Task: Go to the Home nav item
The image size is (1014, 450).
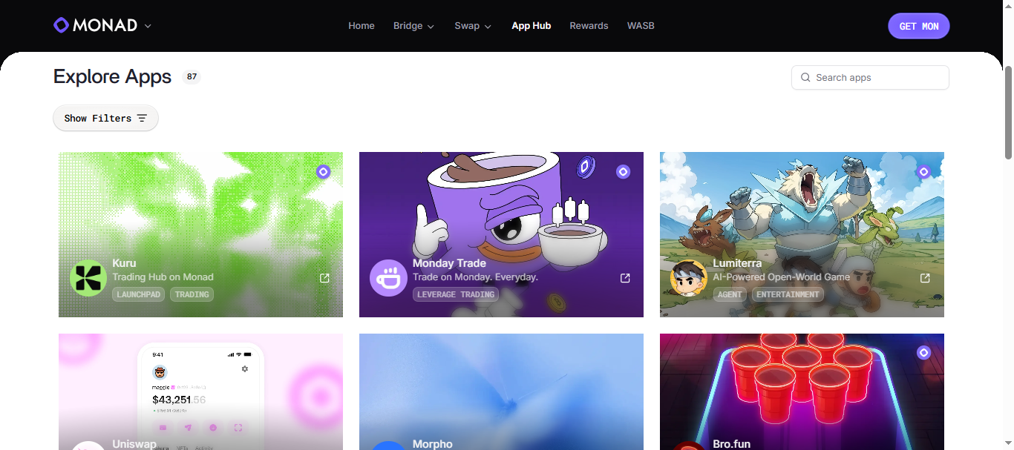Action: [x=362, y=26]
